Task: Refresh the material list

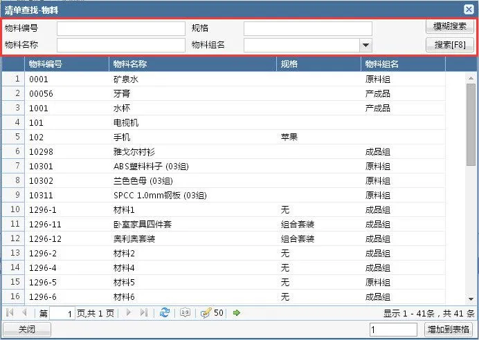Action: tap(165, 312)
